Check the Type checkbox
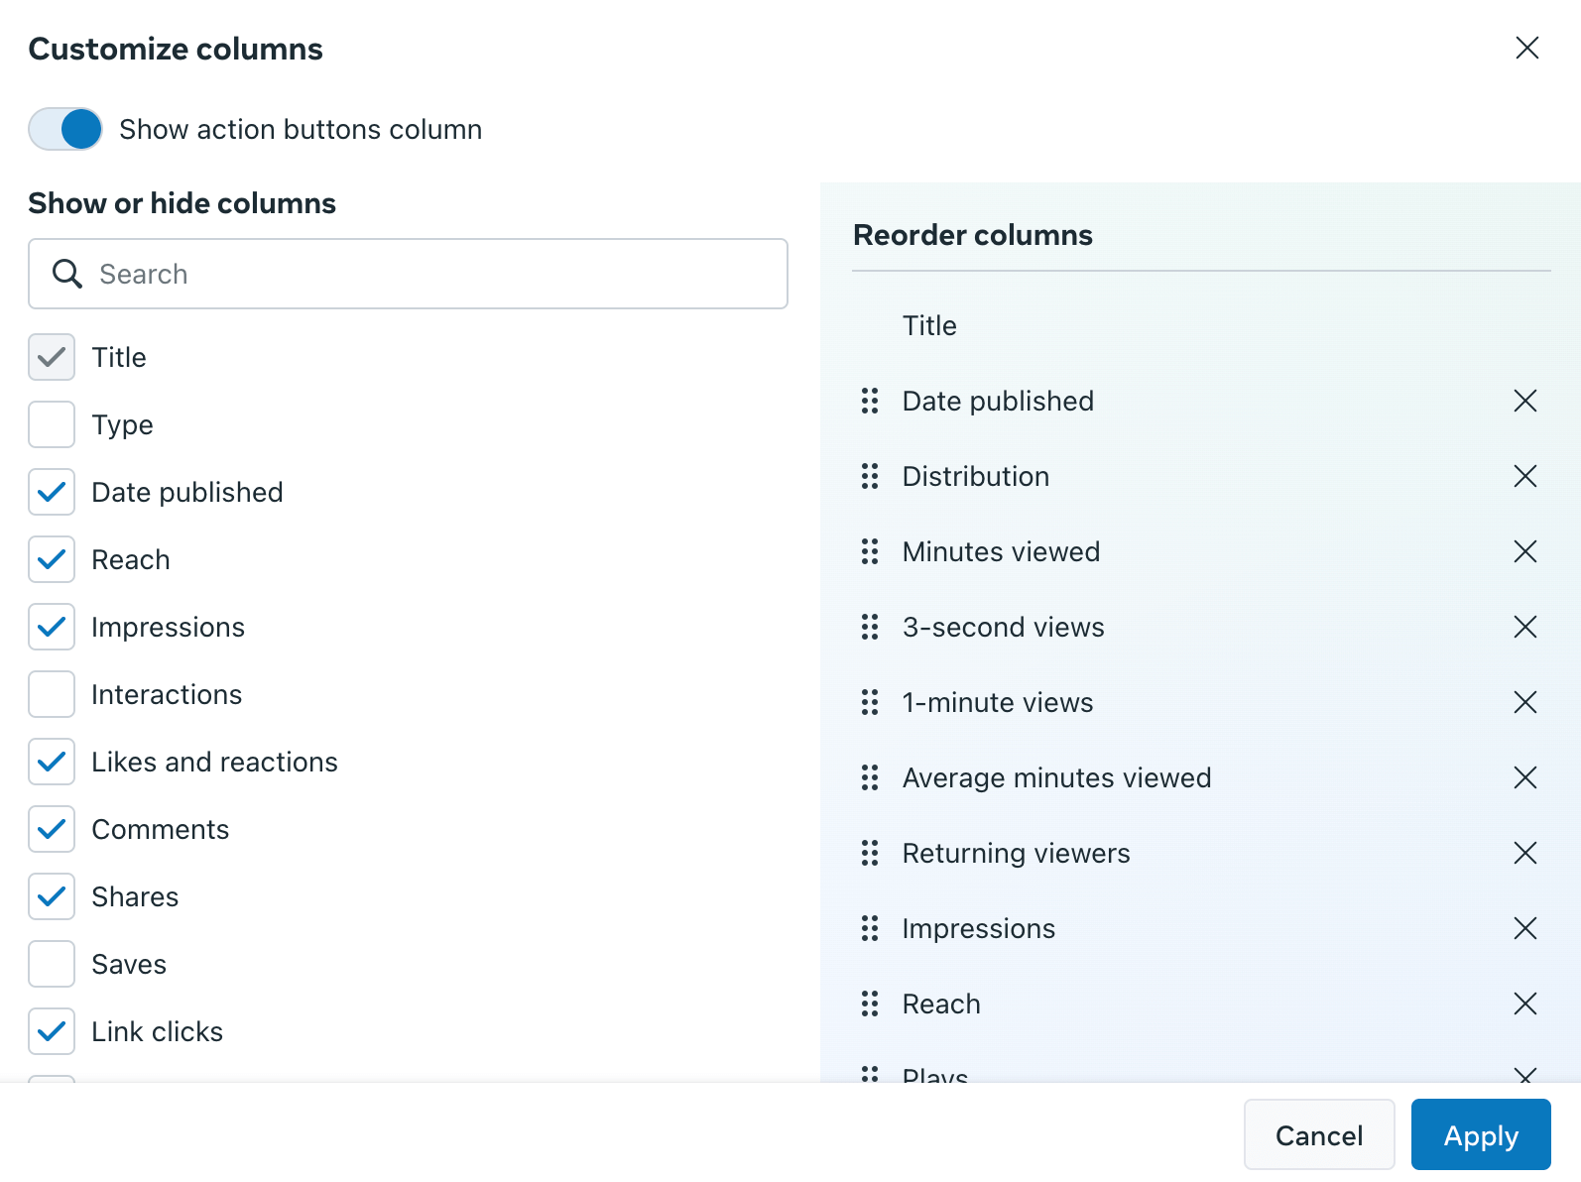The height and width of the screenshot is (1182, 1581). pyautogui.click(x=51, y=424)
